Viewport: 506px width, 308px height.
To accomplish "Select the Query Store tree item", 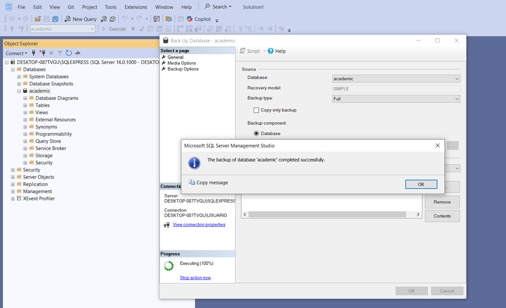I will pyautogui.click(x=48, y=141).
